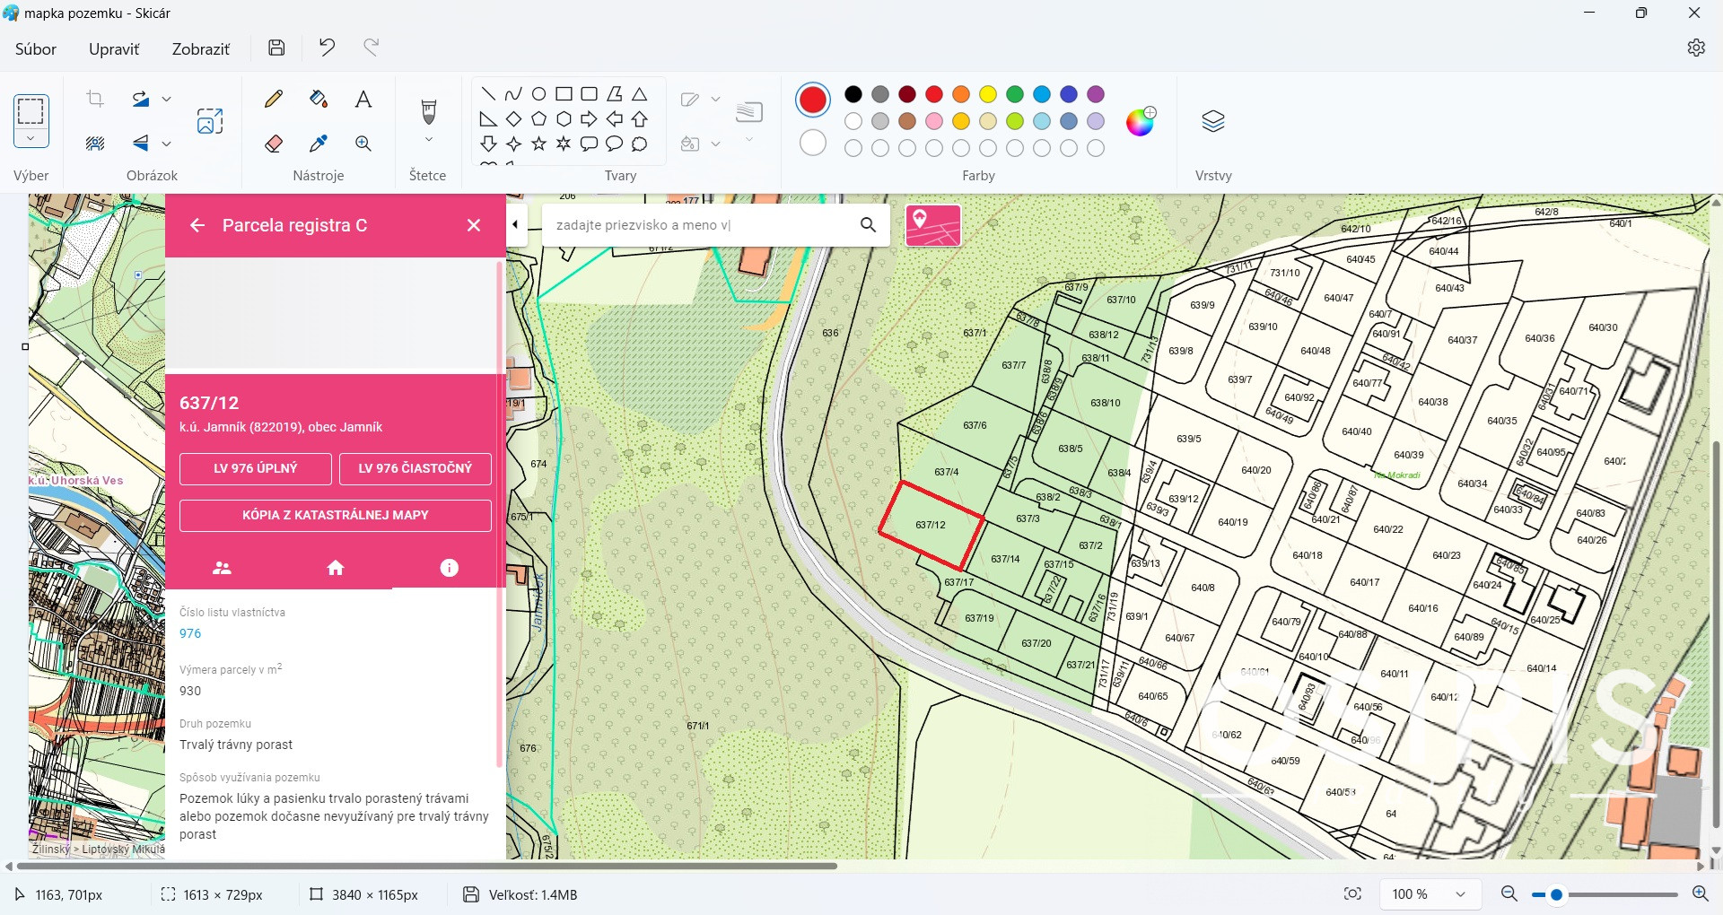Select the Pencil tool

click(x=274, y=99)
